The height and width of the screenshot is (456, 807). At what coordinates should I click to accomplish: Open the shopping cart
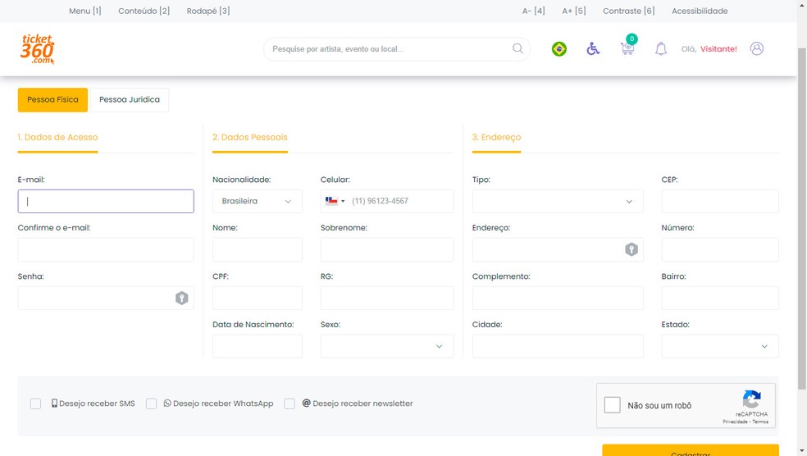pyautogui.click(x=627, y=48)
